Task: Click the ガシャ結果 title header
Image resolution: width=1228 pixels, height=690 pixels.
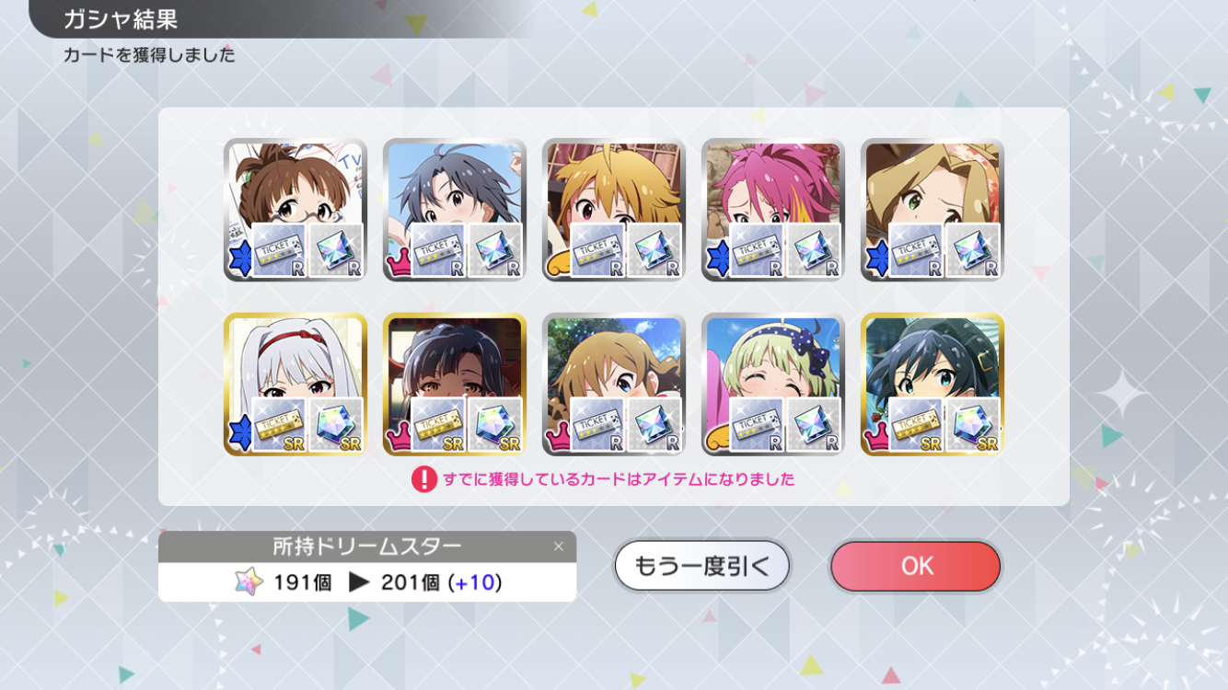Action: (x=121, y=19)
